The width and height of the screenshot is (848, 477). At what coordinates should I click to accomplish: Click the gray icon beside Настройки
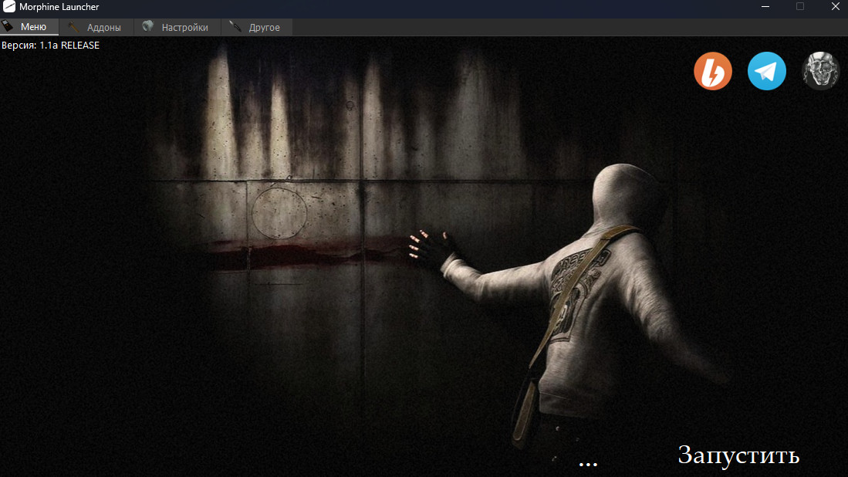tap(148, 27)
